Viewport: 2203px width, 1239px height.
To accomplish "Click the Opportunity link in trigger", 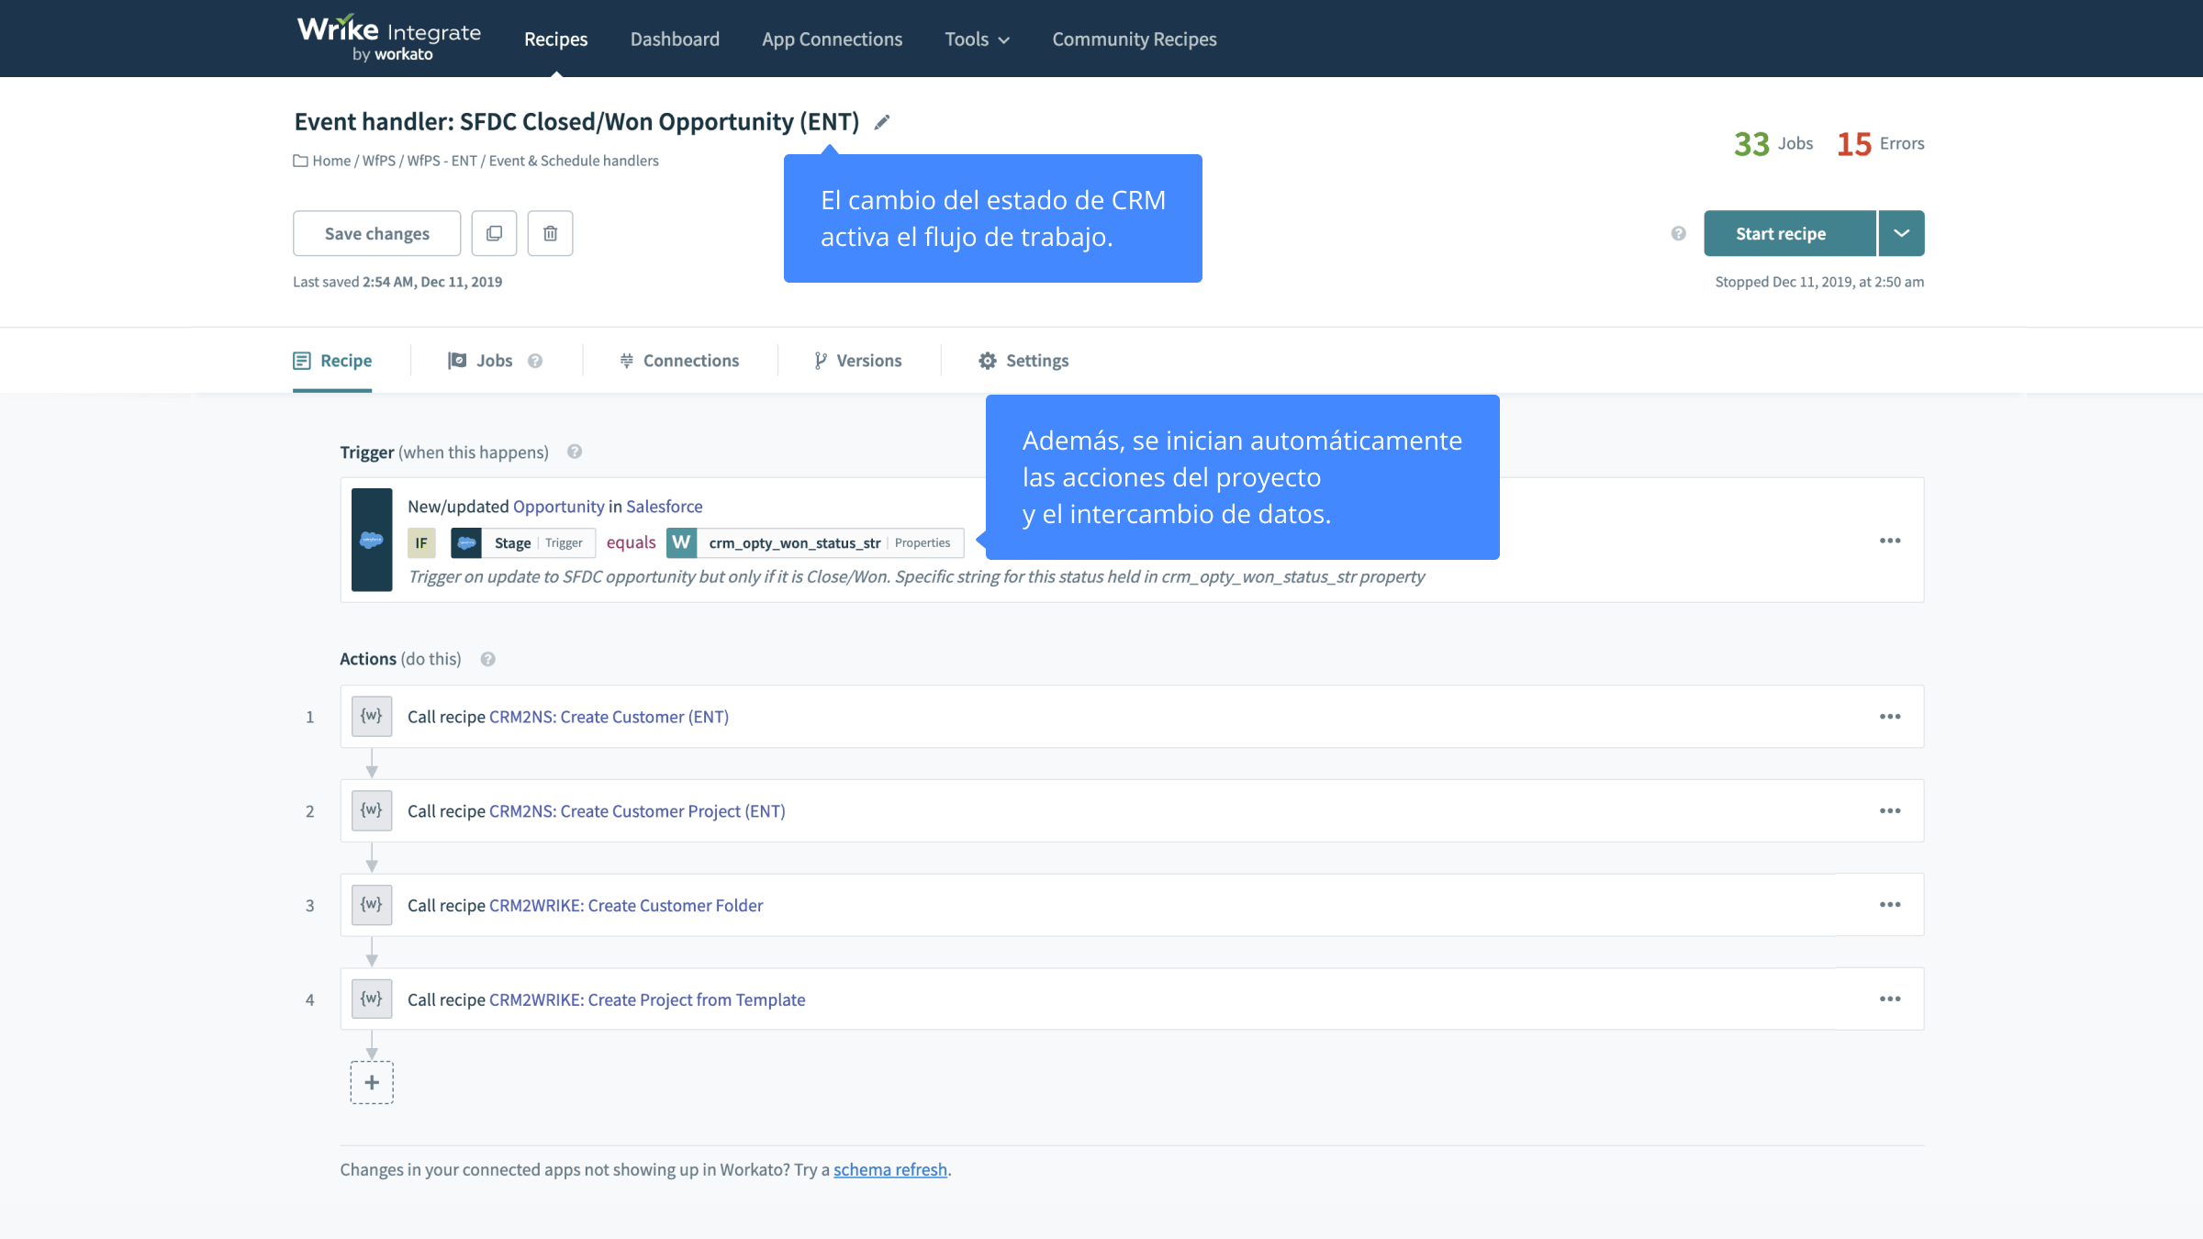I will 558,507.
